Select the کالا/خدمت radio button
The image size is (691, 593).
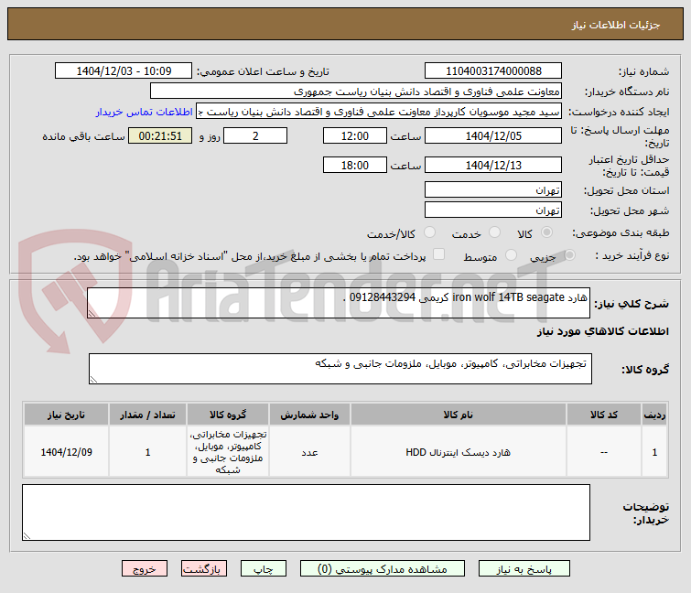pos(429,232)
